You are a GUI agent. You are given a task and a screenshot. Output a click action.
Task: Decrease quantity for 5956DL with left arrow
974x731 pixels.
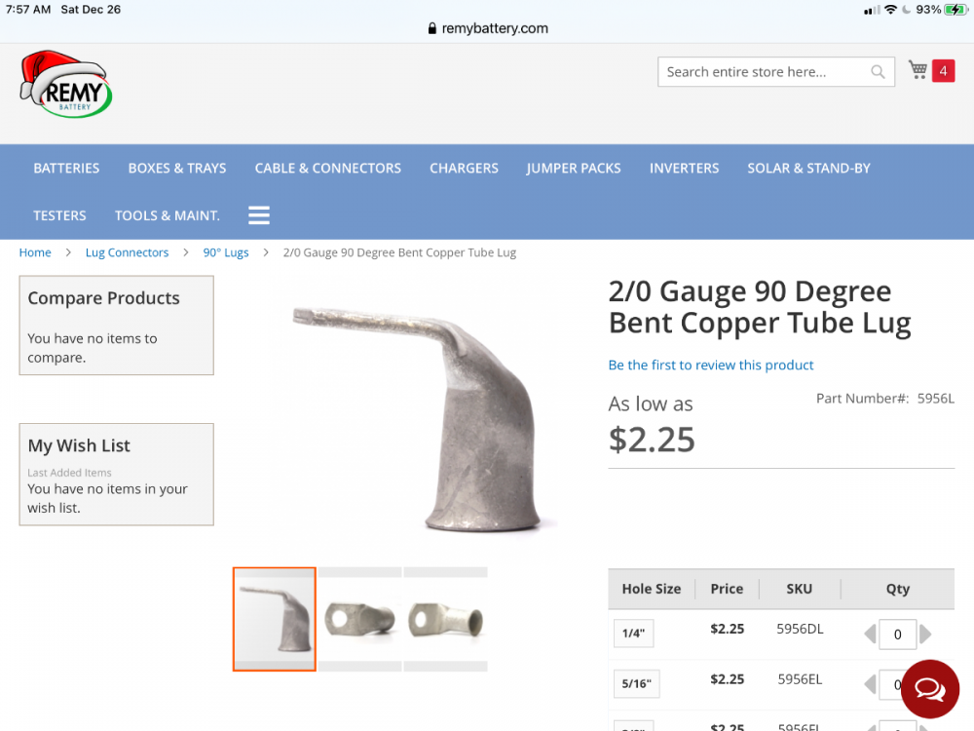pyautogui.click(x=870, y=635)
